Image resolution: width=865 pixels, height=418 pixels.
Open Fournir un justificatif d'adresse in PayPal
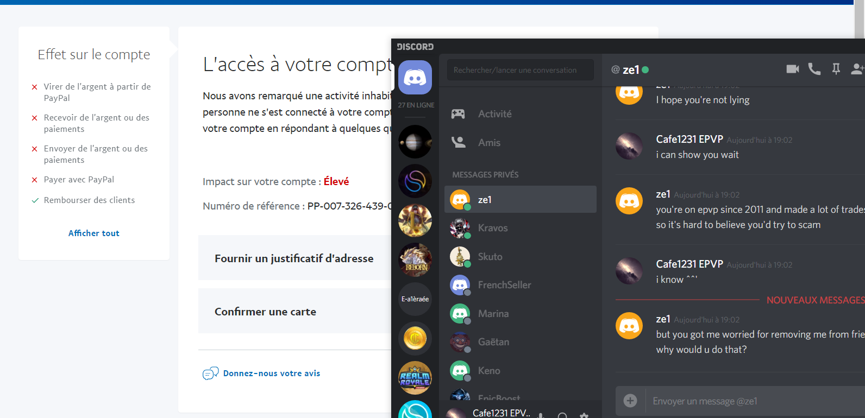[x=295, y=258]
